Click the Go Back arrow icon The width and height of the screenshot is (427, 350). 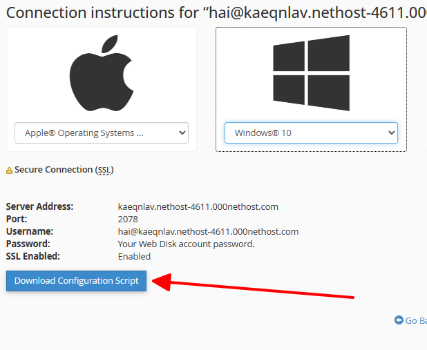click(399, 320)
